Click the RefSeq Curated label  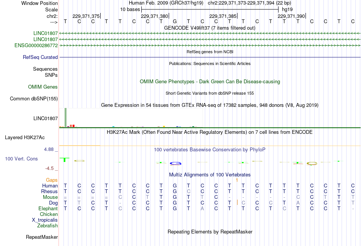(x=40, y=57)
